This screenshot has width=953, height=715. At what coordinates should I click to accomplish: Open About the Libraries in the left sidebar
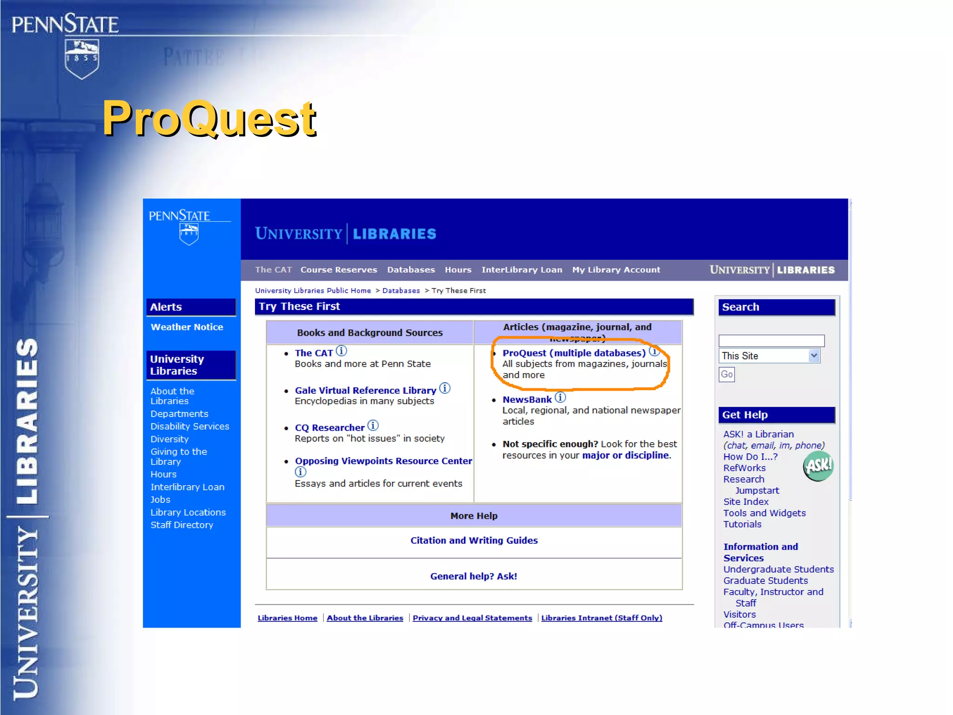tap(173, 396)
